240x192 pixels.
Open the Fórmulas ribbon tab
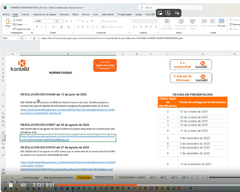(64, 14)
